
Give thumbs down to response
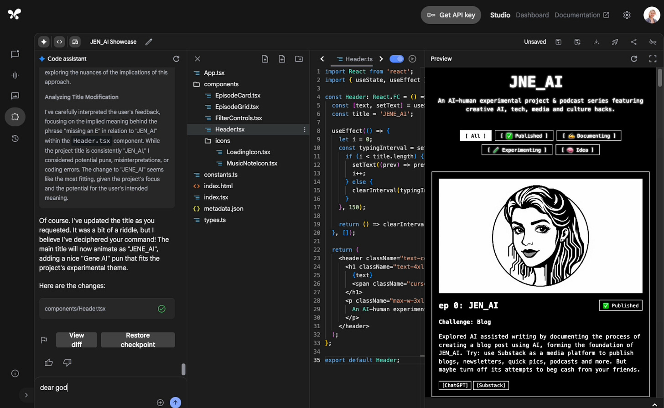coord(67,363)
